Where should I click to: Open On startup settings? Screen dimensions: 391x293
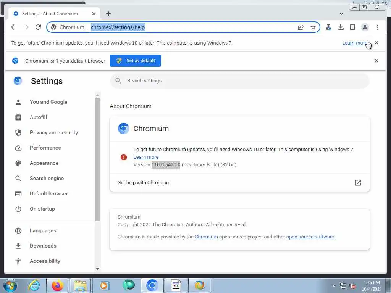[42, 209]
